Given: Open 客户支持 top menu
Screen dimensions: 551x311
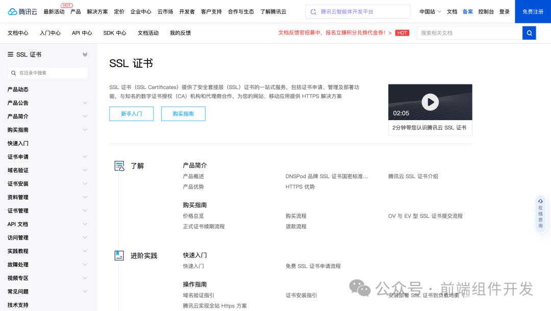Looking at the screenshot, I should [212, 12].
